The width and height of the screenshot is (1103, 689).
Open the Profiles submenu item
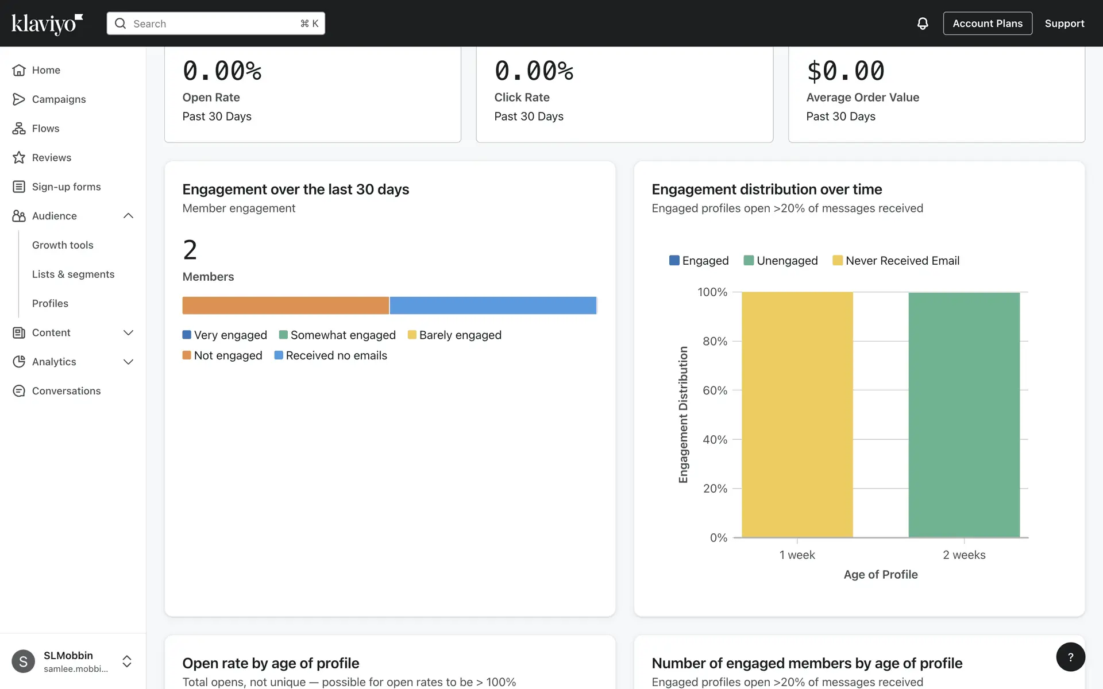pyautogui.click(x=50, y=304)
